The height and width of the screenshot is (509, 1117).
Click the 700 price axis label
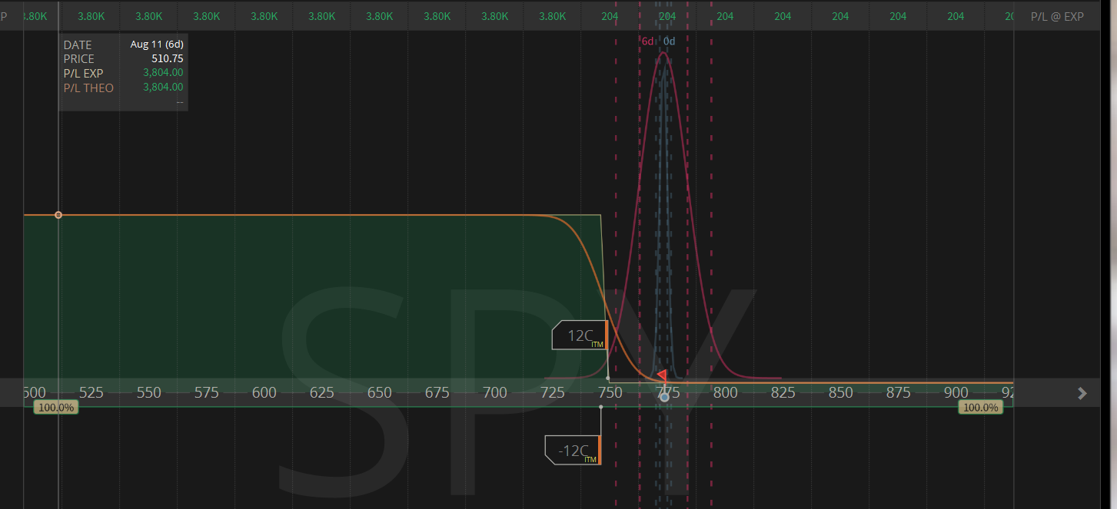coord(494,393)
